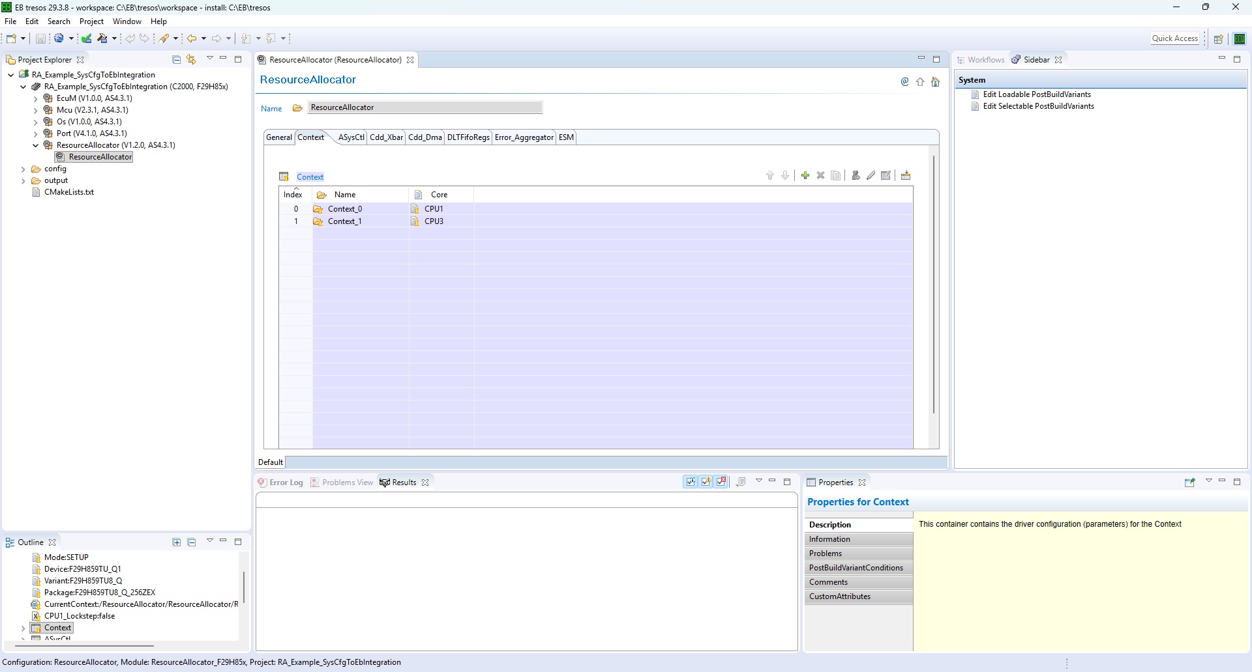Open the File menu
Screen dimensions: 1252x672
tap(10, 21)
